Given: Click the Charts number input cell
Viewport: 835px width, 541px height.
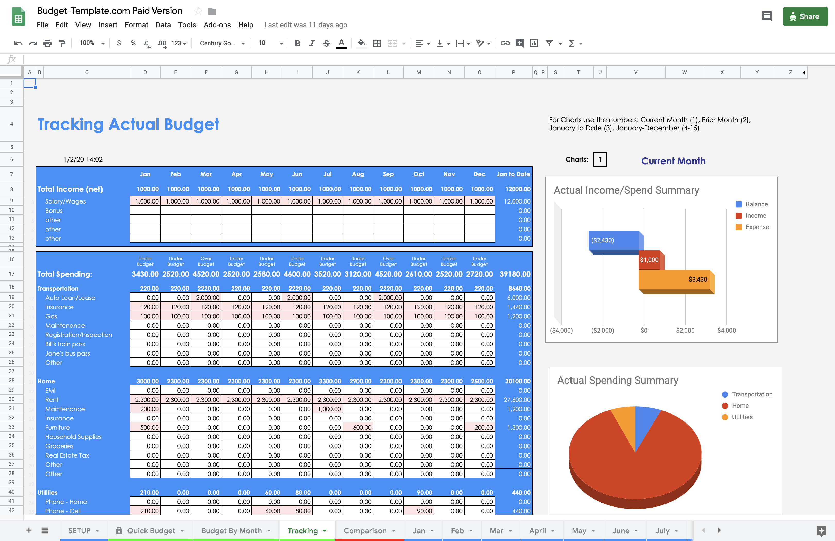Looking at the screenshot, I should click(600, 160).
